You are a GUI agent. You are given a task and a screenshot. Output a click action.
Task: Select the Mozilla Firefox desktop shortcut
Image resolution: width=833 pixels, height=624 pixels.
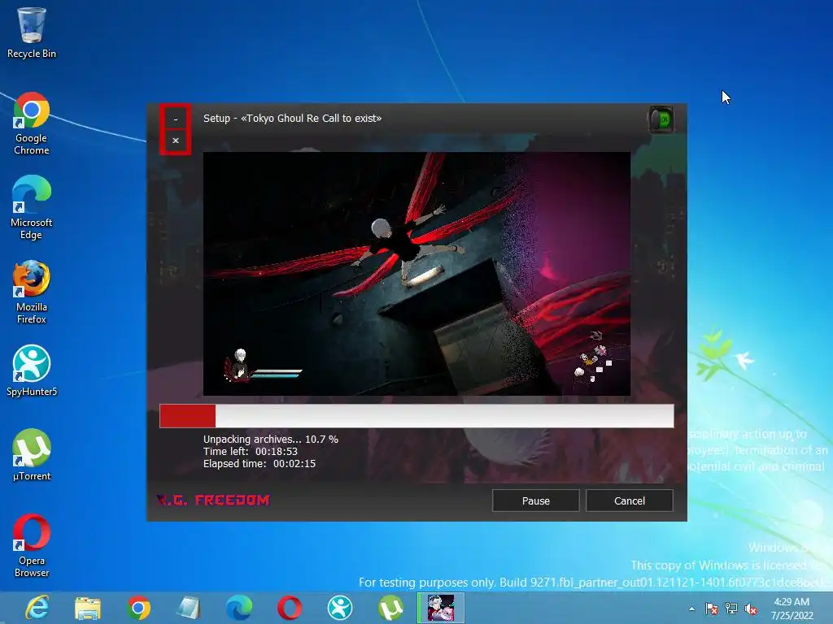32,292
